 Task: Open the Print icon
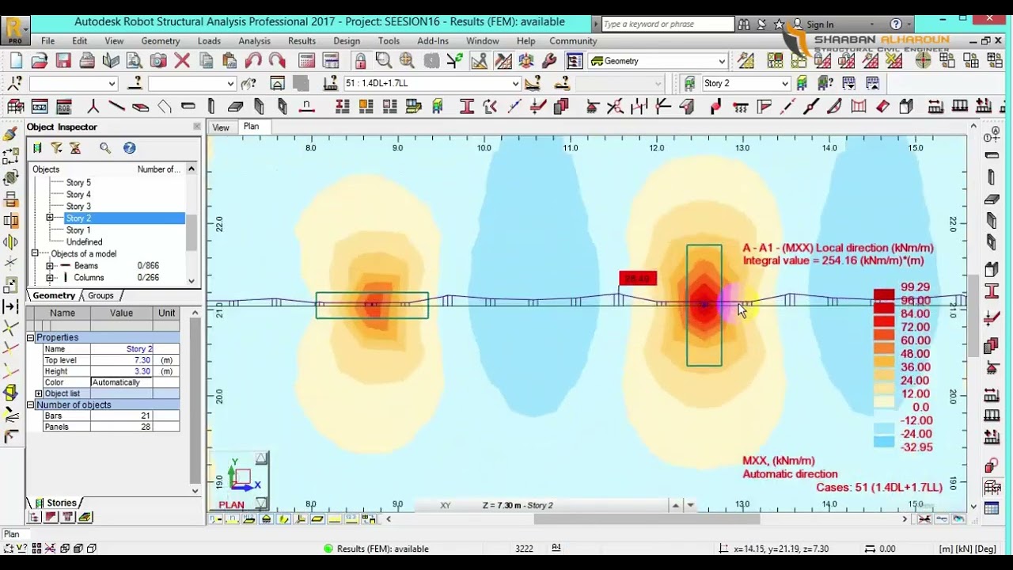[x=87, y=61]
